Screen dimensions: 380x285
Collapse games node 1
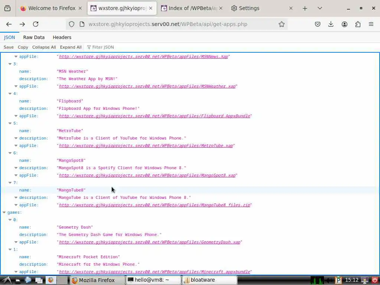[x=10, y=249]
